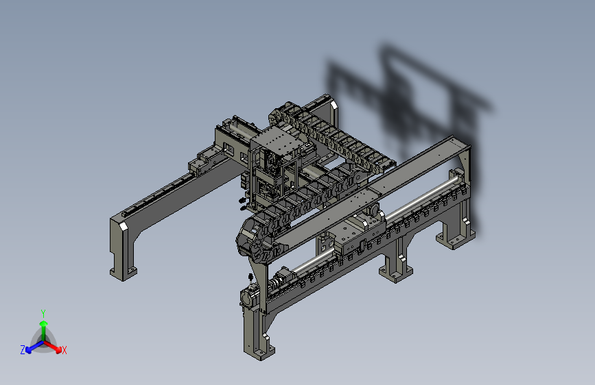Select the left gantry rail support leg
The image size is (595, 385).
tap(122, 249)
